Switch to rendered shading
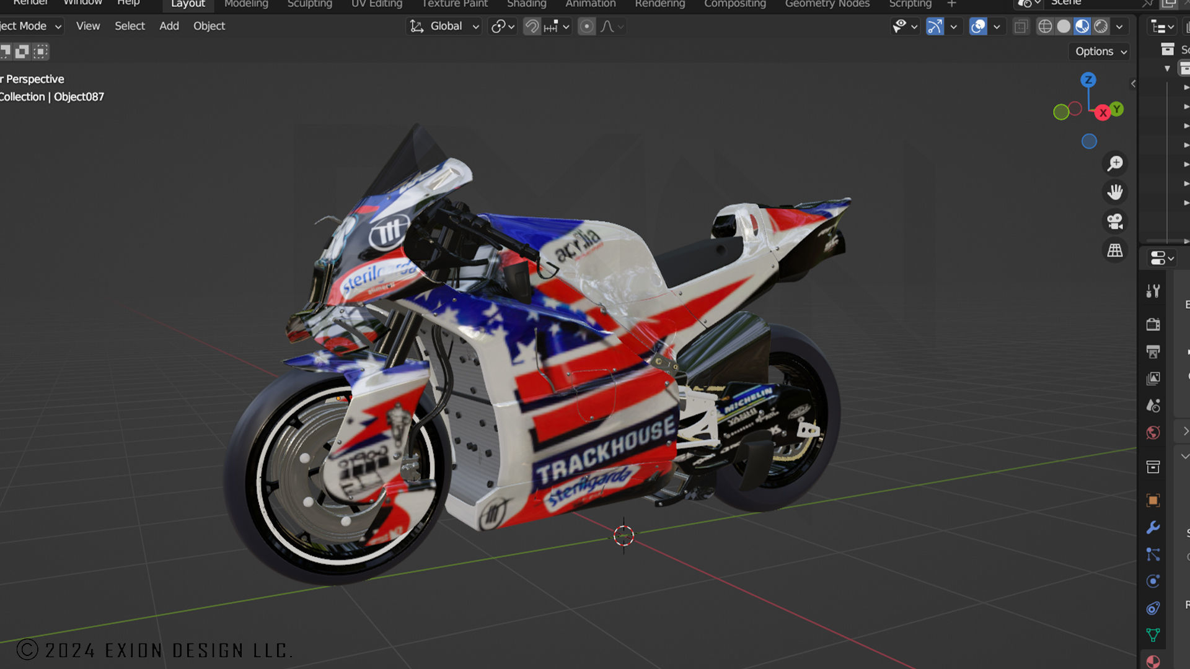The width and height of the screenshot is (1190, 669). coord(1101,27)
